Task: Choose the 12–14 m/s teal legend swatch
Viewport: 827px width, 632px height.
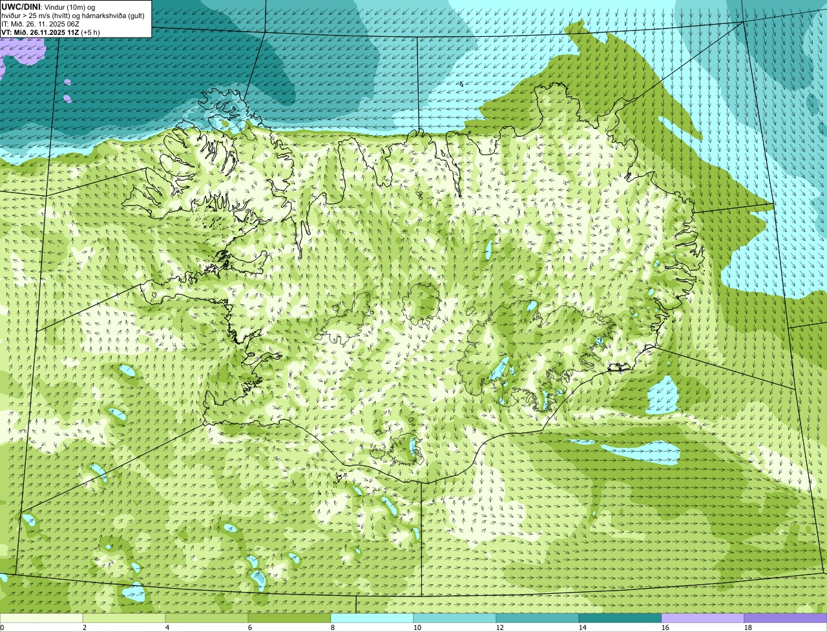Action: coord(538,618)
